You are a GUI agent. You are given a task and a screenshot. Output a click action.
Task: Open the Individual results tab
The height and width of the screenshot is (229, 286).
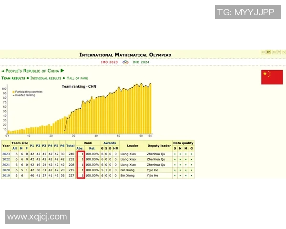coord(46,78)
